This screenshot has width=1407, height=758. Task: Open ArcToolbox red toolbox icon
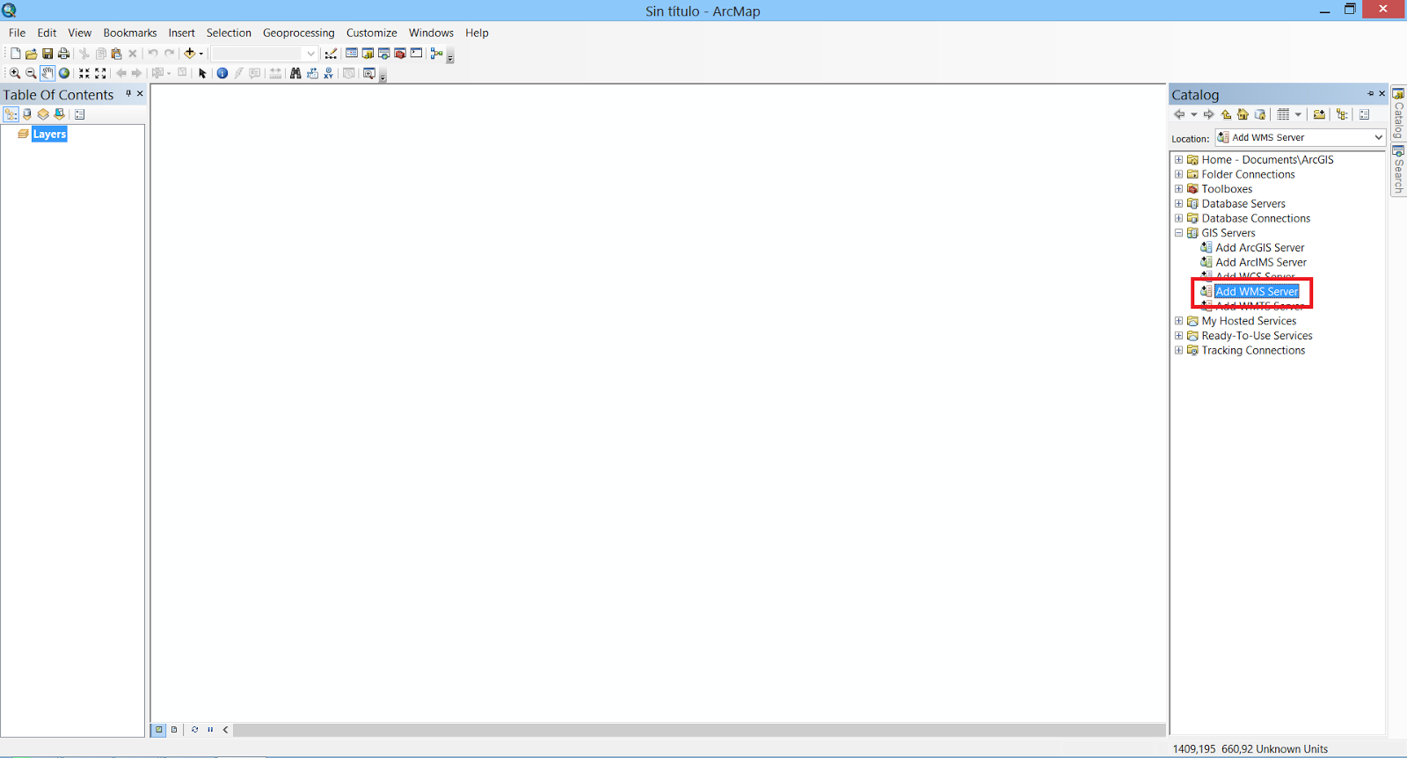pos(400,54)
